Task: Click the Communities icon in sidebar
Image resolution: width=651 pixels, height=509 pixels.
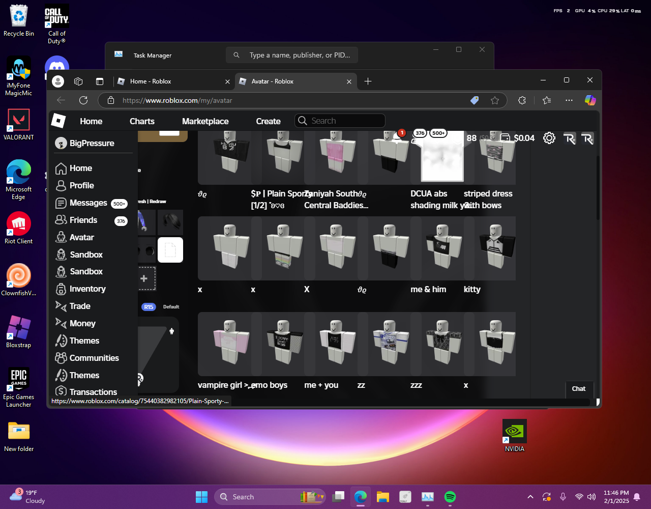Action: [x=61, y=358]
